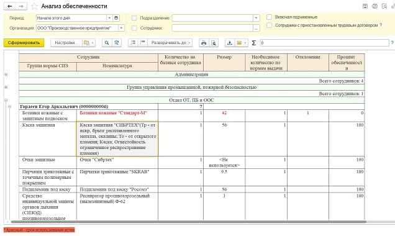Screen dimensions: 395x236
Task: Save report to file with download icon
Action: tap(230, 43)
